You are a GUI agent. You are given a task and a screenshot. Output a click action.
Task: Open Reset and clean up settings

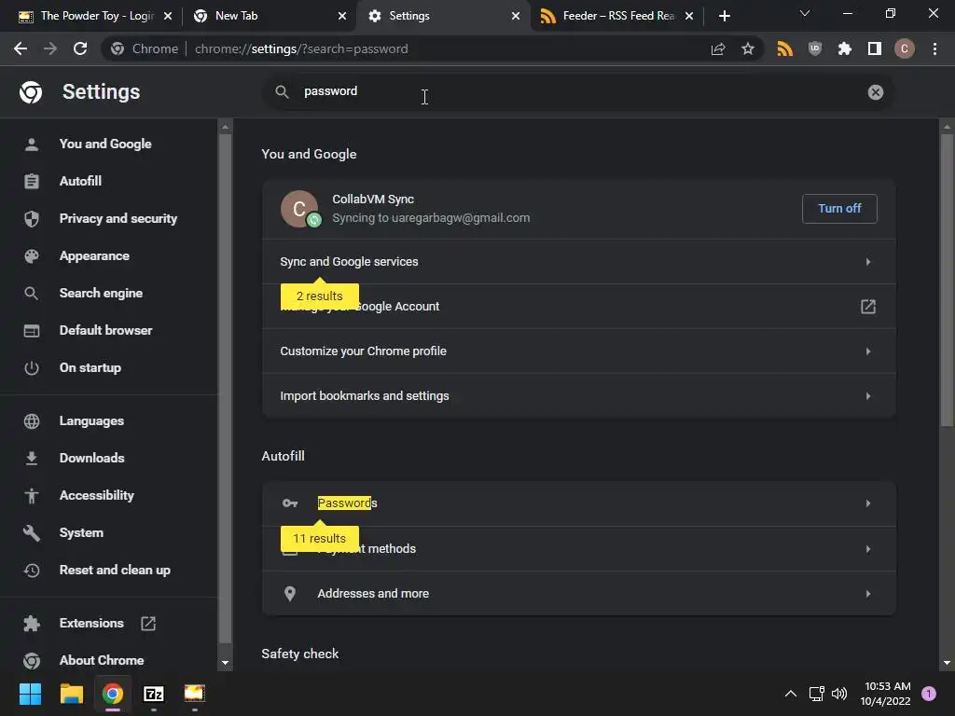pos(115,570)
